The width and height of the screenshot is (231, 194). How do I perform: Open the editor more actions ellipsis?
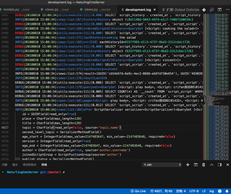228,10
